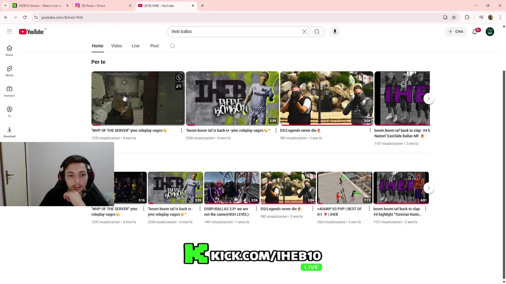Open Chrome profile avatar in toolbar
Viewport: 506px width, 284px height.
click(491, 17)
